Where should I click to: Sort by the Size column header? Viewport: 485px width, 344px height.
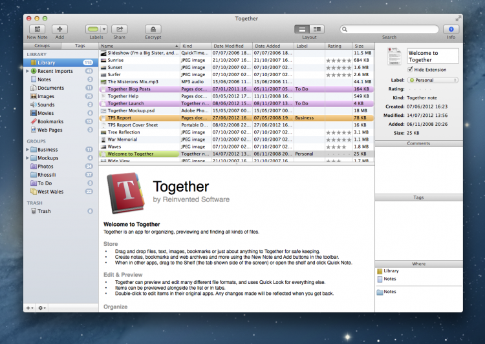pyautogui.click(x=363, y=46)
